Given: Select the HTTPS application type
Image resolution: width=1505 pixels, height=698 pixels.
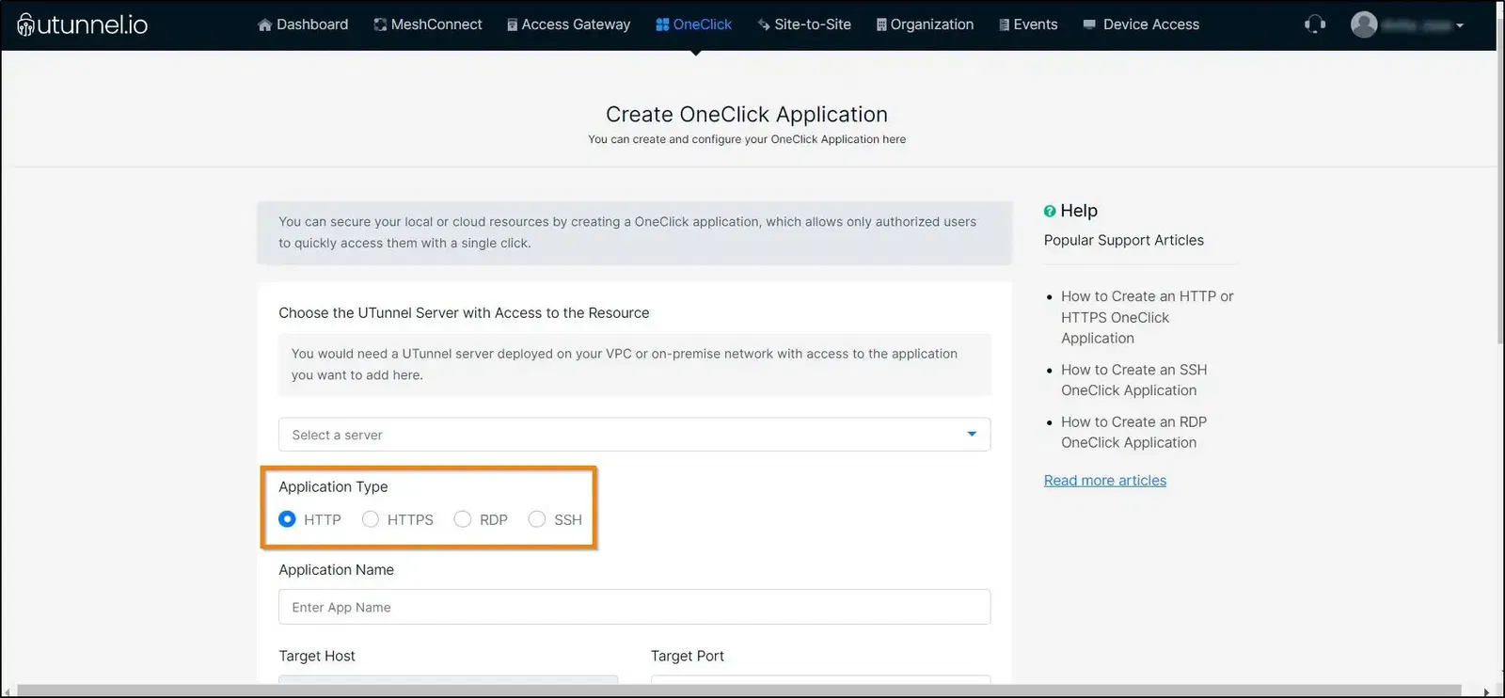Looking at the screenshot, I should pos(371,519).
